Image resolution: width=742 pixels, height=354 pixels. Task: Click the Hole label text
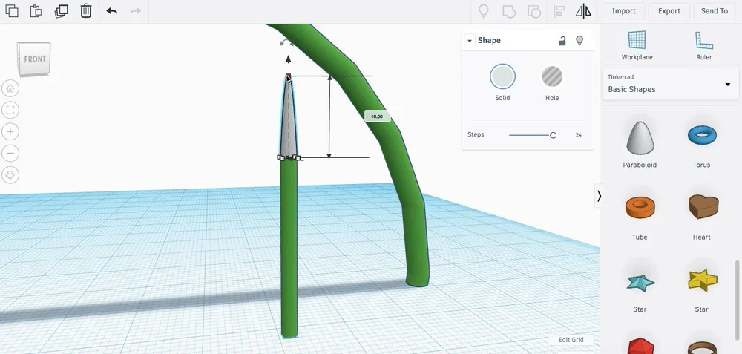pyautogui.click(x=552, y=98)
